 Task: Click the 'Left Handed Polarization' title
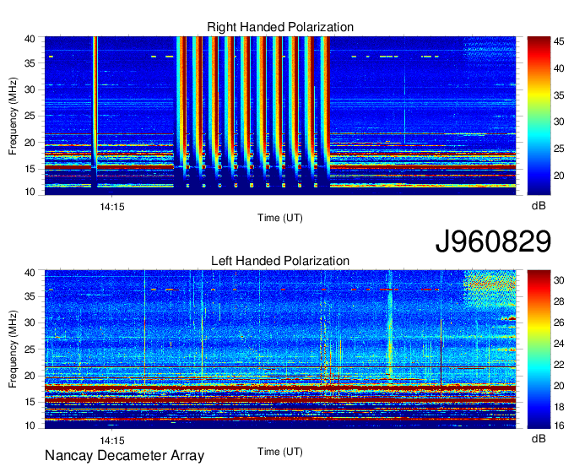[280, 261]
